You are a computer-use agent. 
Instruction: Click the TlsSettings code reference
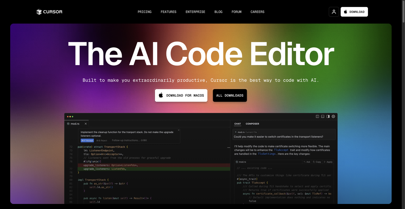pyautogui.click(x=267, y=154)
